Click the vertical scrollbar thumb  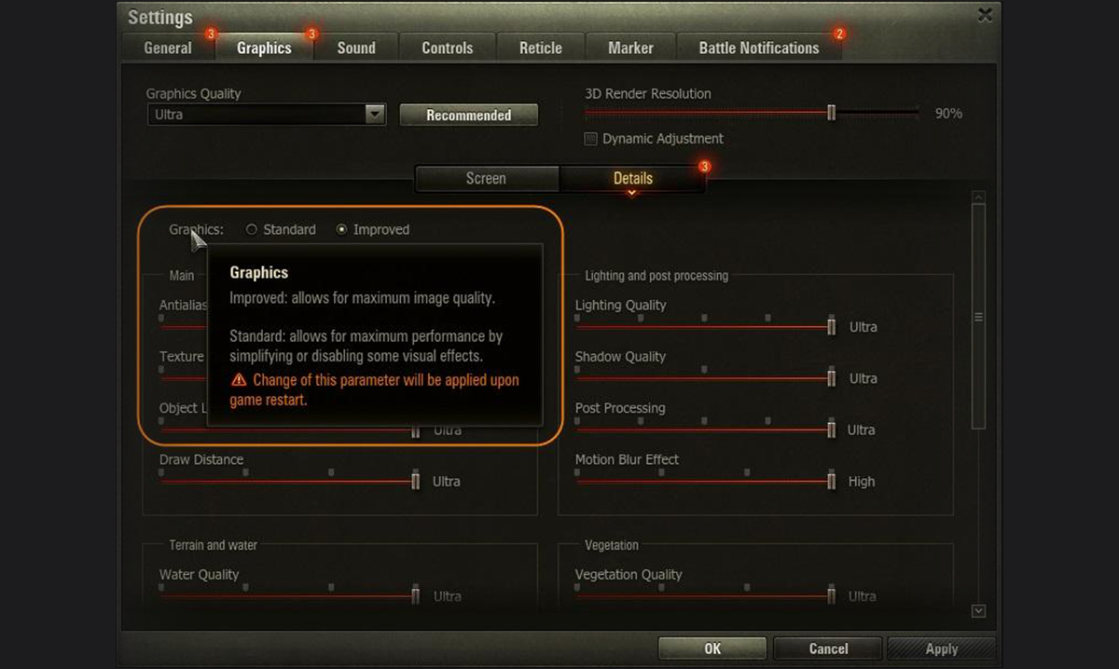click(x=978, y=317)
